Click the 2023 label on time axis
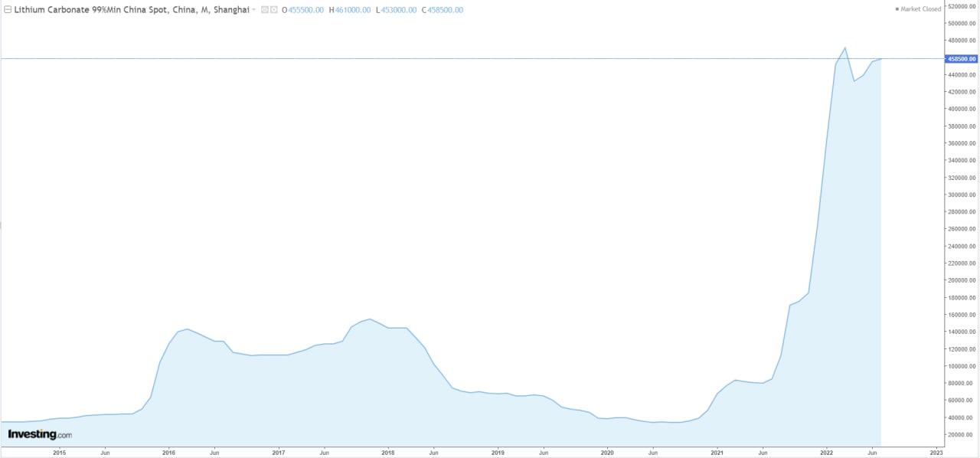Image resolution: width=980 pixels, height=458 pixels. (x=936, y=453)
